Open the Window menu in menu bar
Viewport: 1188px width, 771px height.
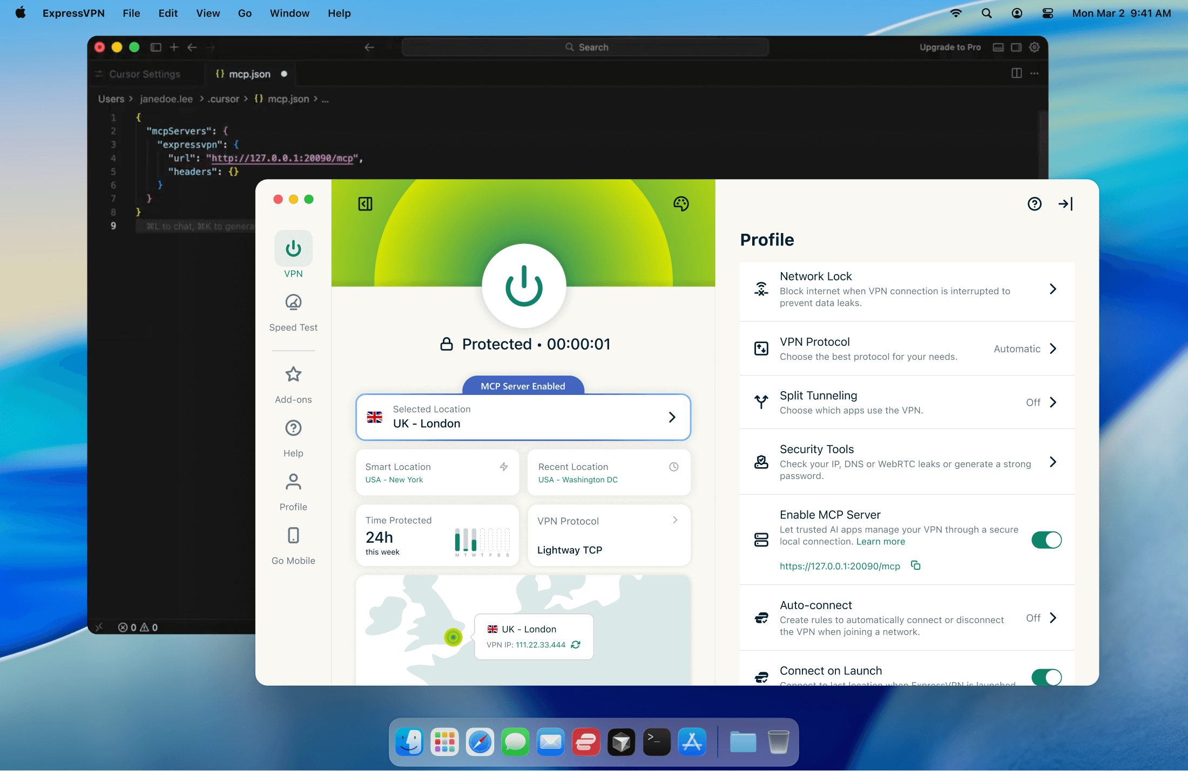tap(289, 13)
